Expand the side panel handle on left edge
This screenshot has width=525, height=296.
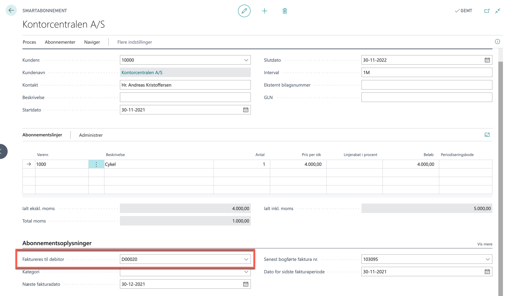pos(2,151)
